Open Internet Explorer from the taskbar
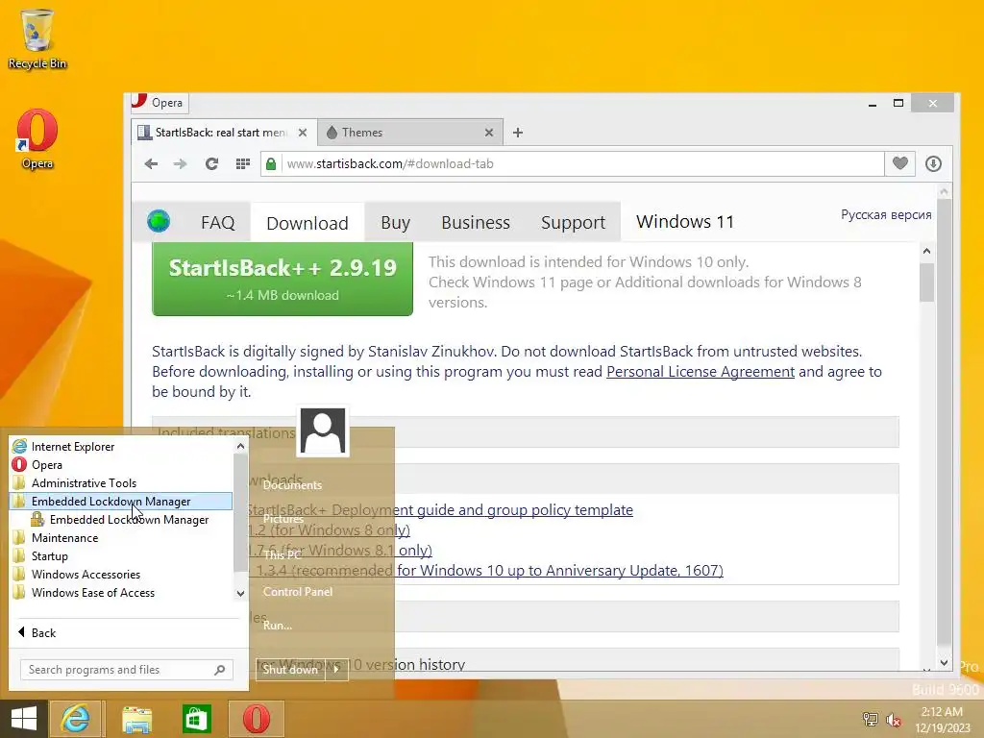This screenshot has width=984, height=738. pos(75,719)
